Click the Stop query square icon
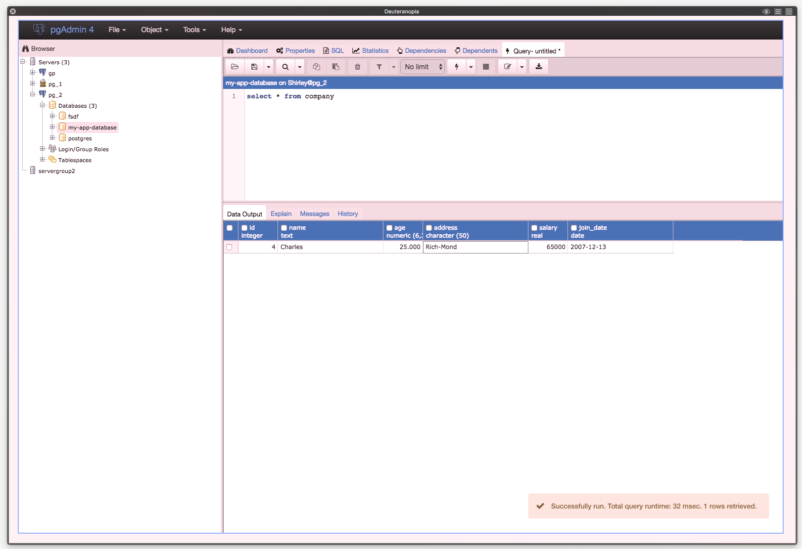 tap(486, 67)
